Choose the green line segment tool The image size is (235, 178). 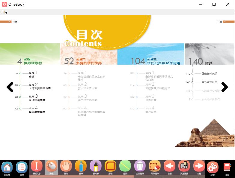pyautogui.click(x=125, y=166)
